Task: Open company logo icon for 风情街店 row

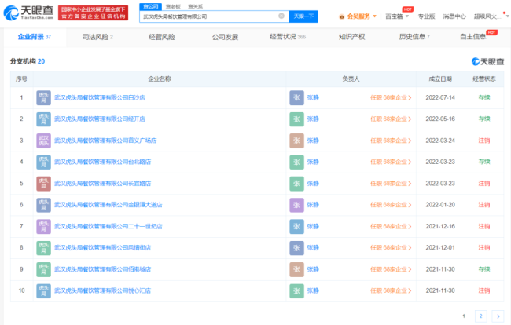Action: point(44,248)
